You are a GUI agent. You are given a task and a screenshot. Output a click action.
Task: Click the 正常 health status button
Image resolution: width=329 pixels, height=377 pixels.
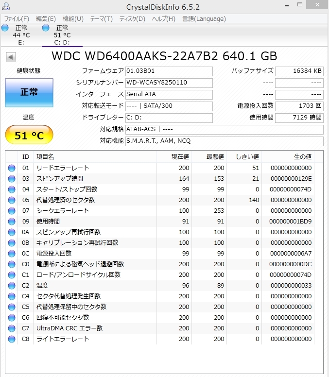pos(29,92)
